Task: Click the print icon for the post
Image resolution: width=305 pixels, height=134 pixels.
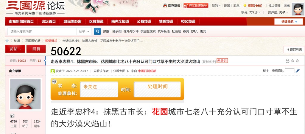Action: tap(287, 61)
